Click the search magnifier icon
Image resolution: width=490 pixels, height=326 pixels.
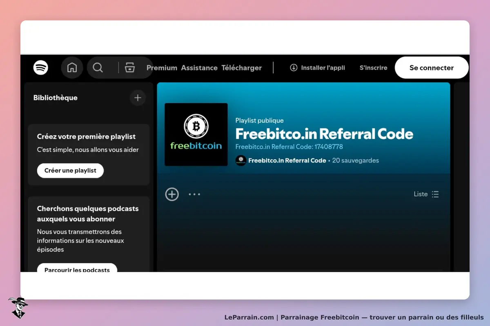pyautogui.click(x=98, y=68)
